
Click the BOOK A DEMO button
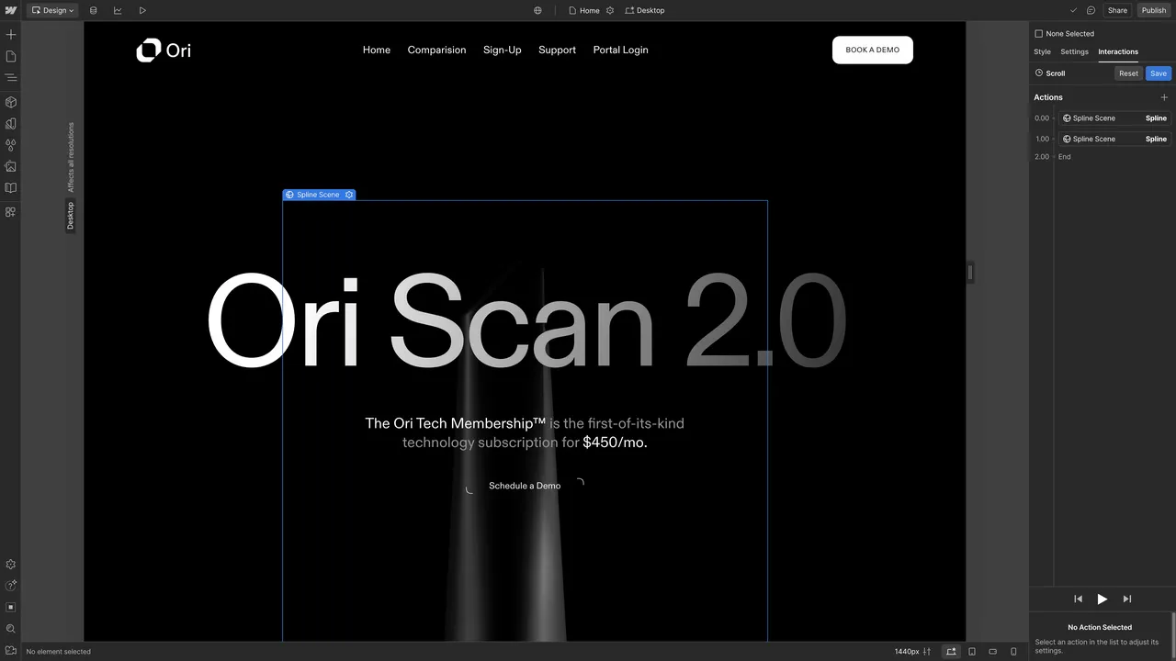click(x=873, y=50)
